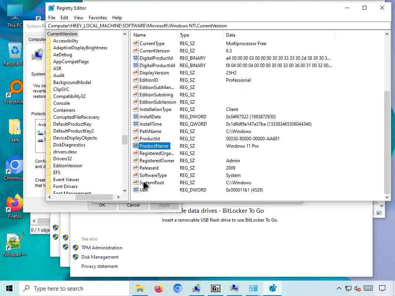Select the AppCompatFlags key

(71, 62)
